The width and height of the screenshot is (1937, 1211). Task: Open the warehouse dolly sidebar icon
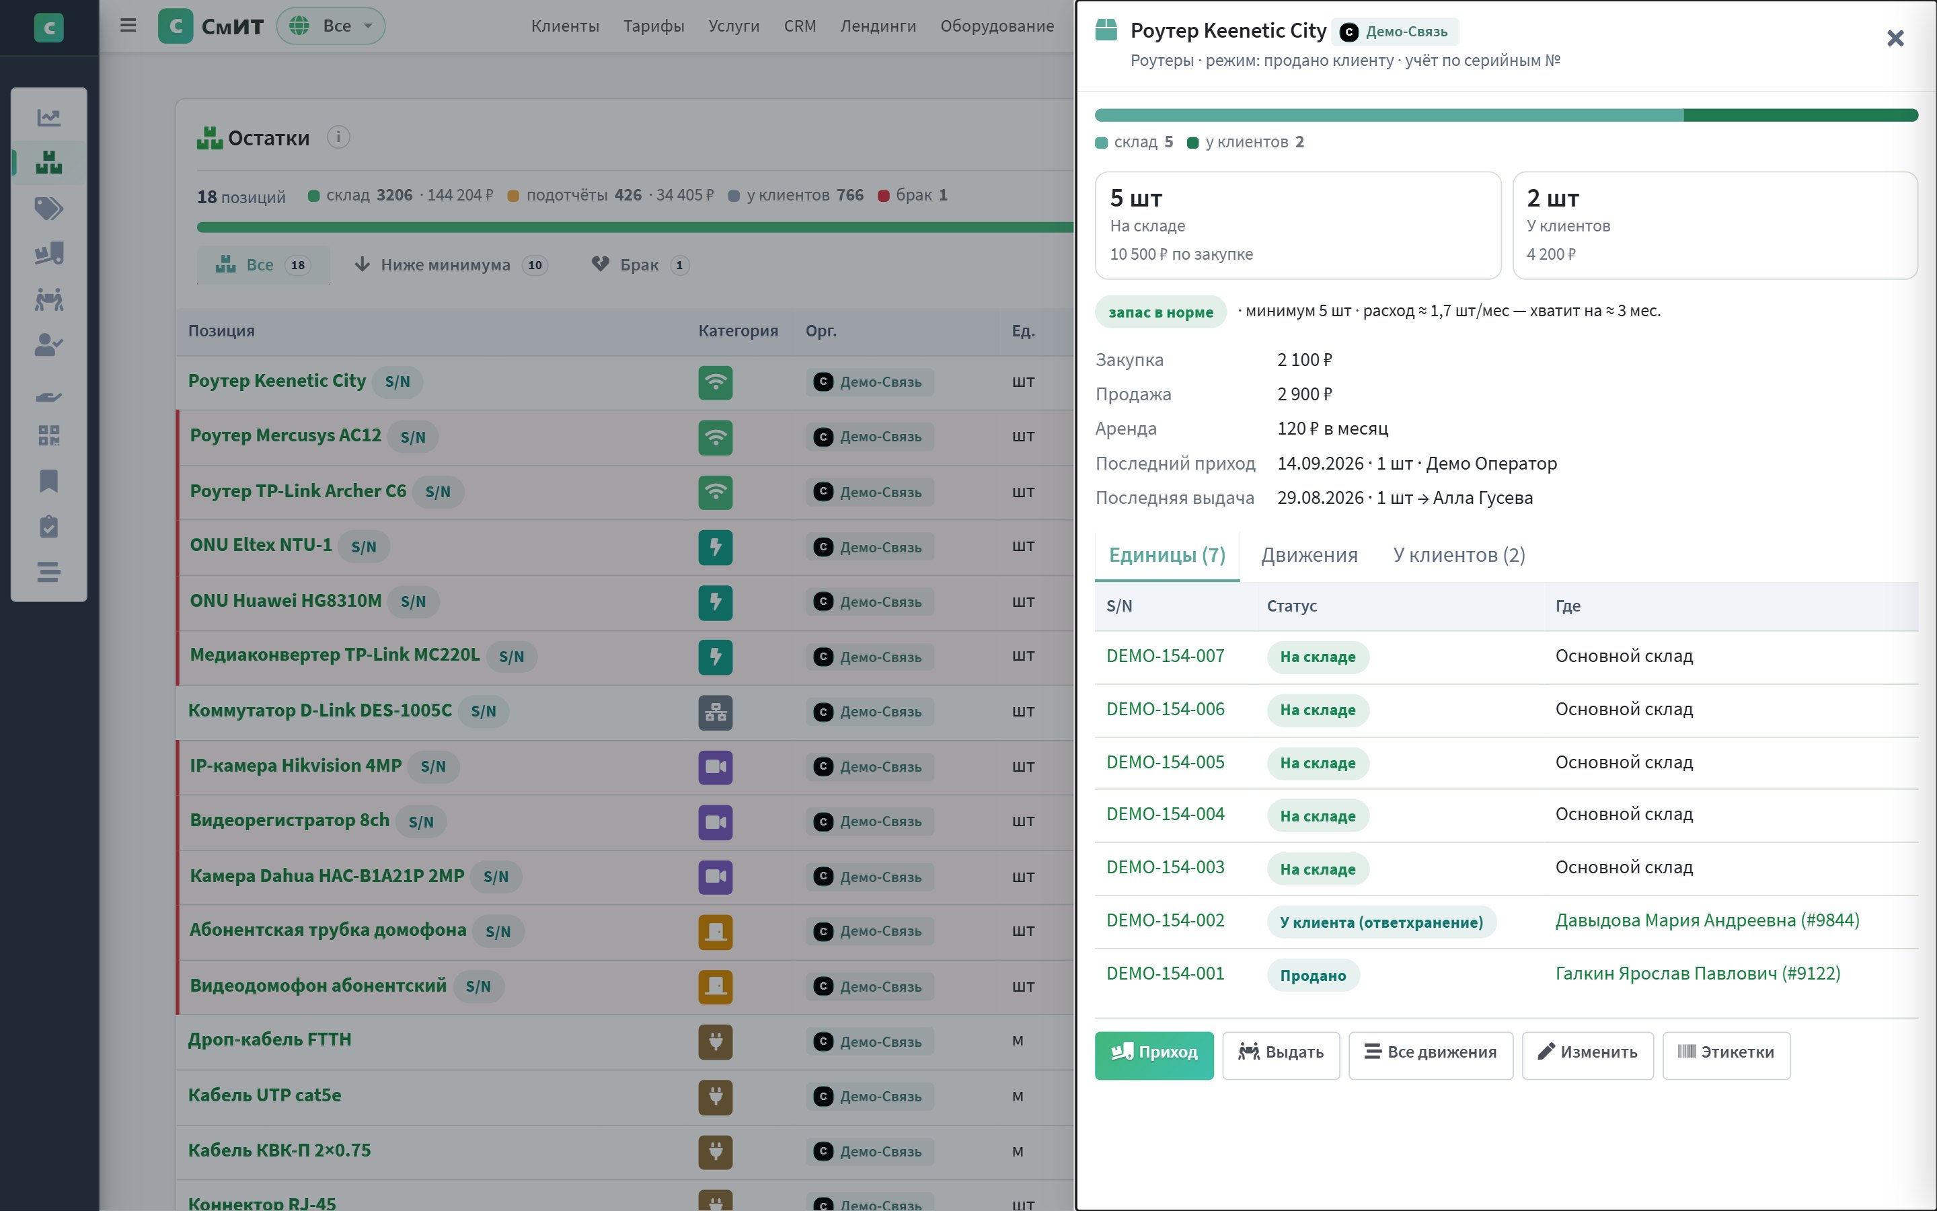pyautogui.click(x=49, y=254)
